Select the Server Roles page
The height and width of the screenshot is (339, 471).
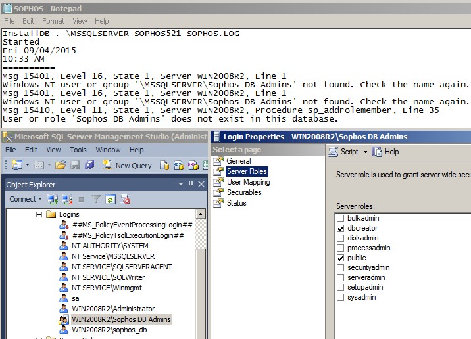click(247, 171)
